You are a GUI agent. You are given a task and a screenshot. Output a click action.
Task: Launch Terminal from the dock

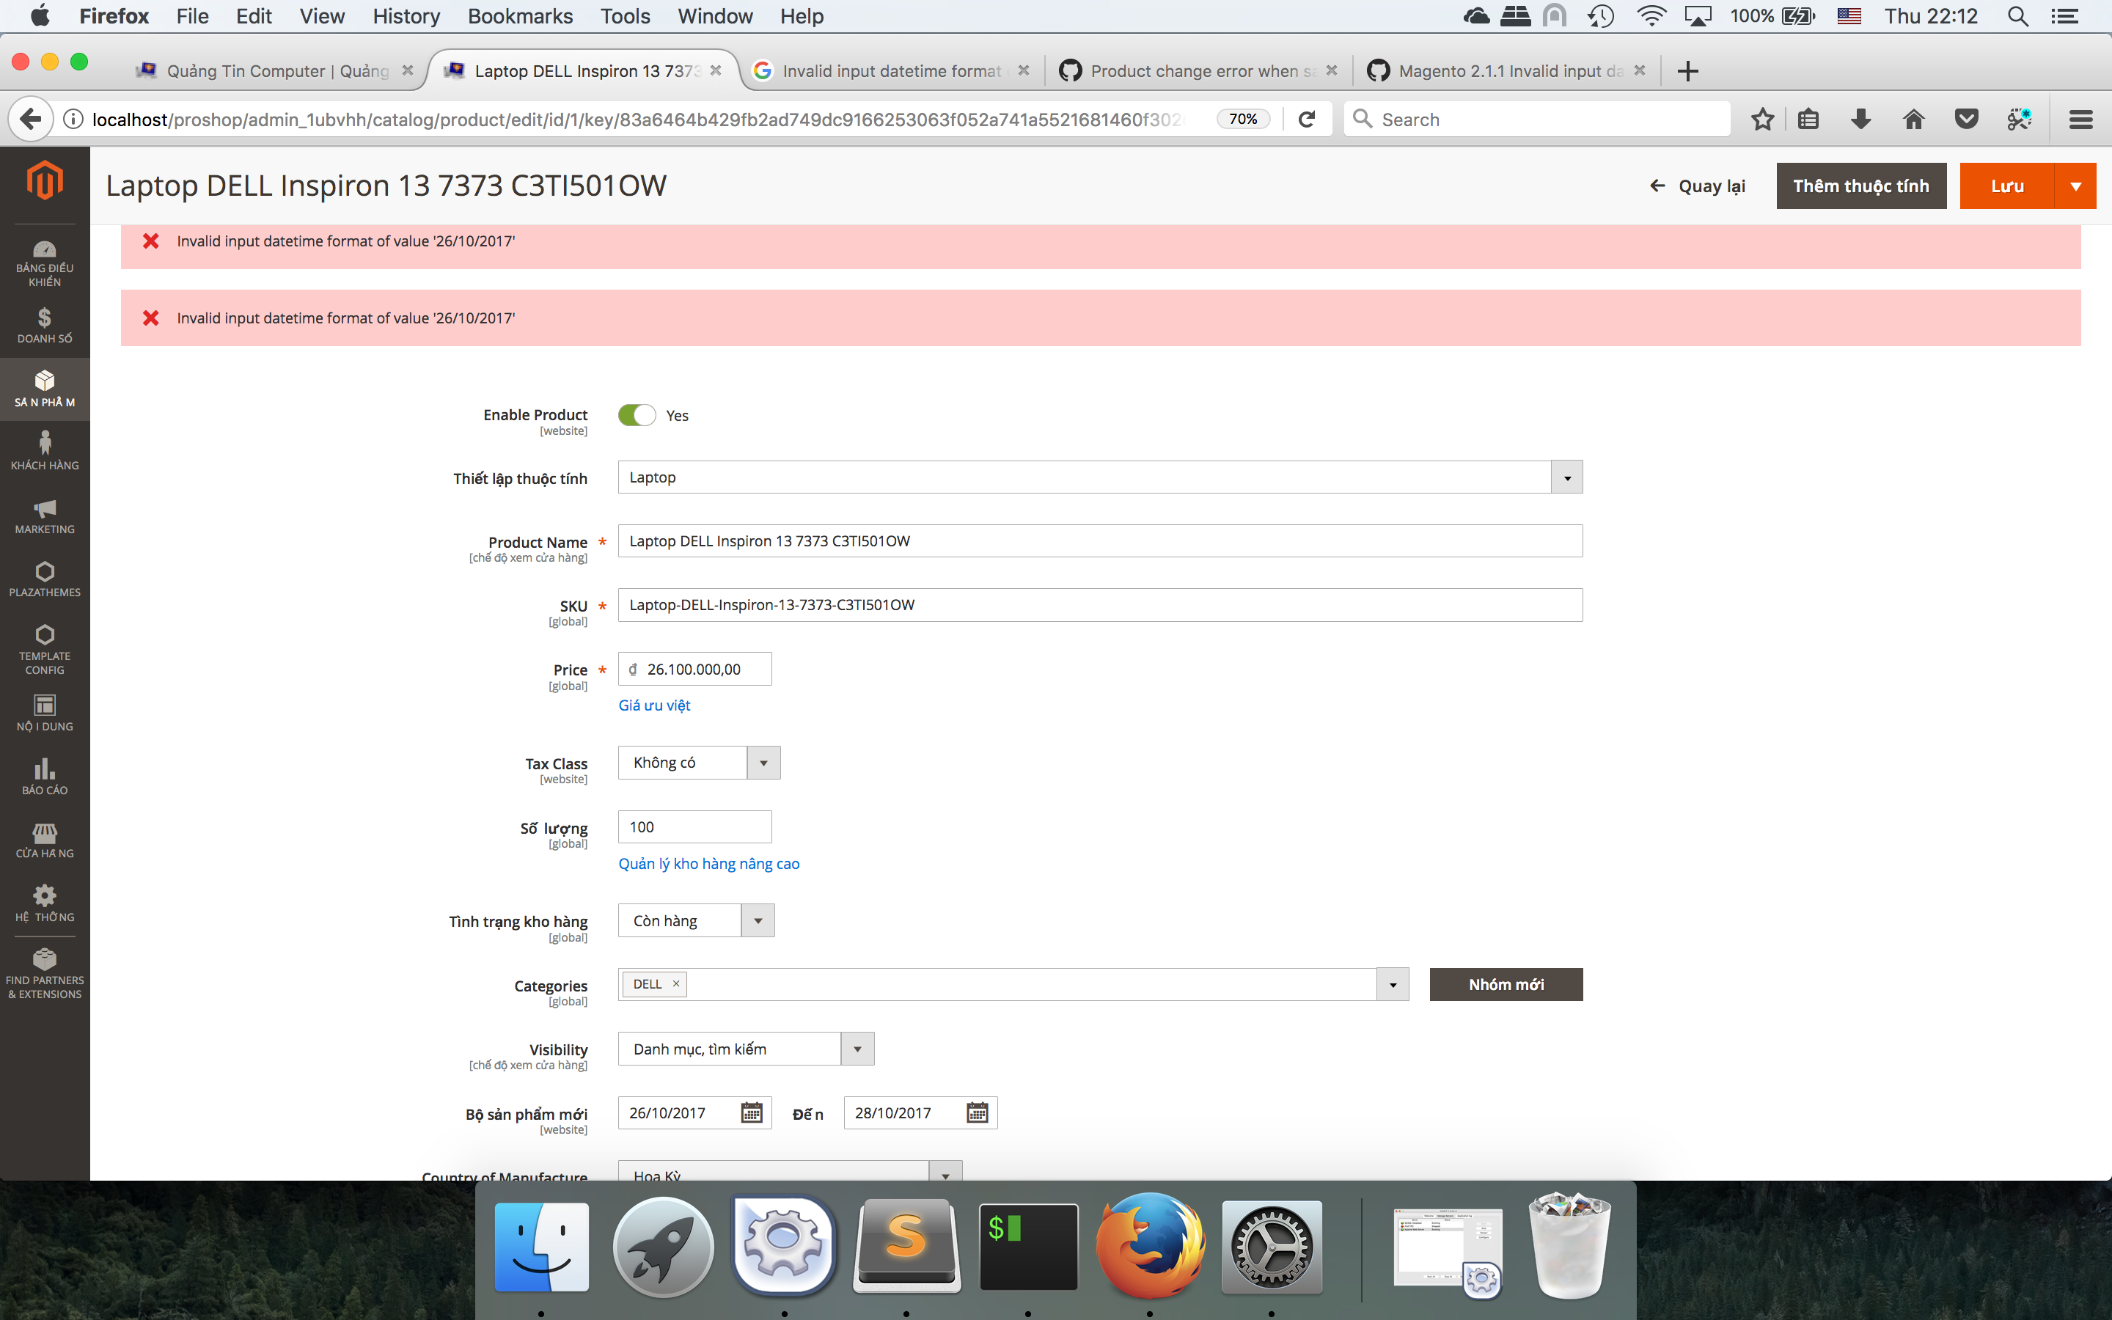(1028, 1247)
